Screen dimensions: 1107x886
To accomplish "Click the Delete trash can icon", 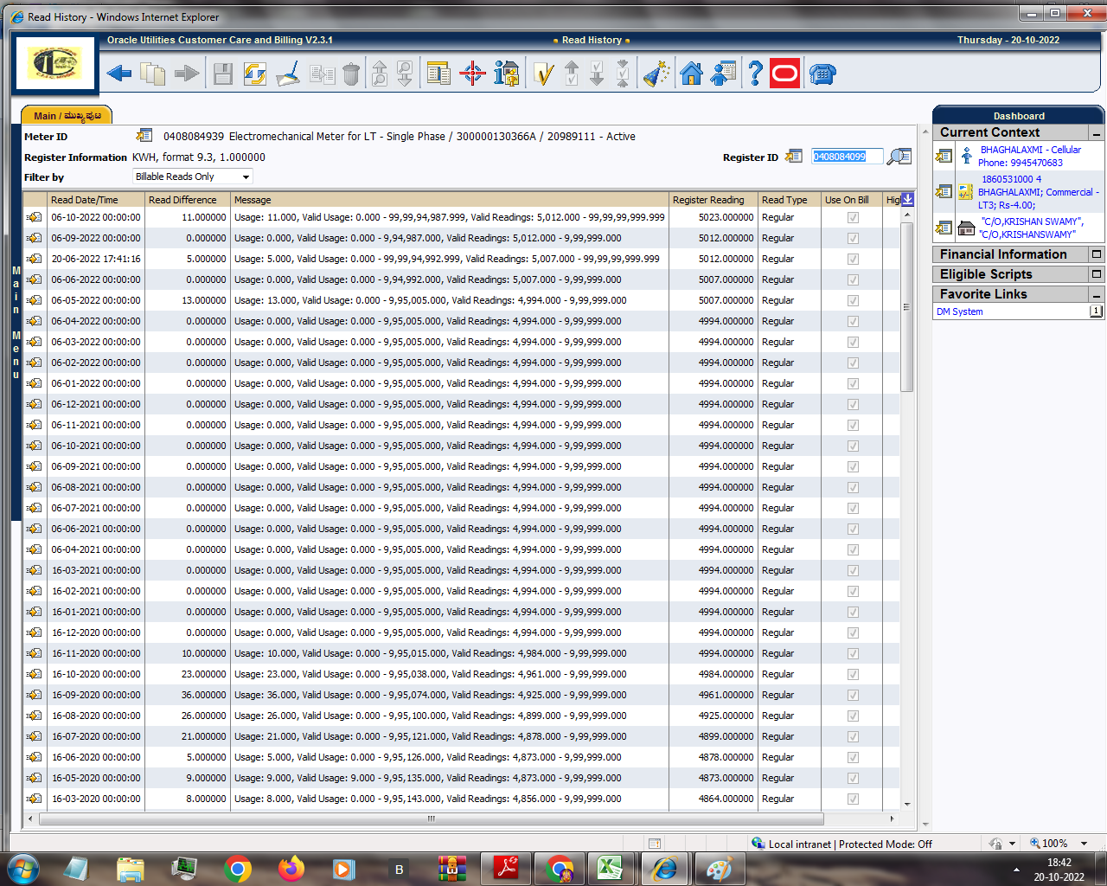I will (x=351, y=74).
